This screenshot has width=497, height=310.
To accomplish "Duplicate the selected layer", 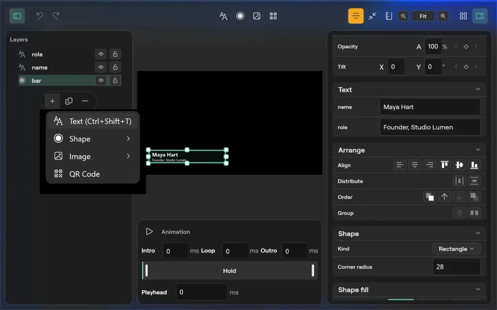I will 69,101.
